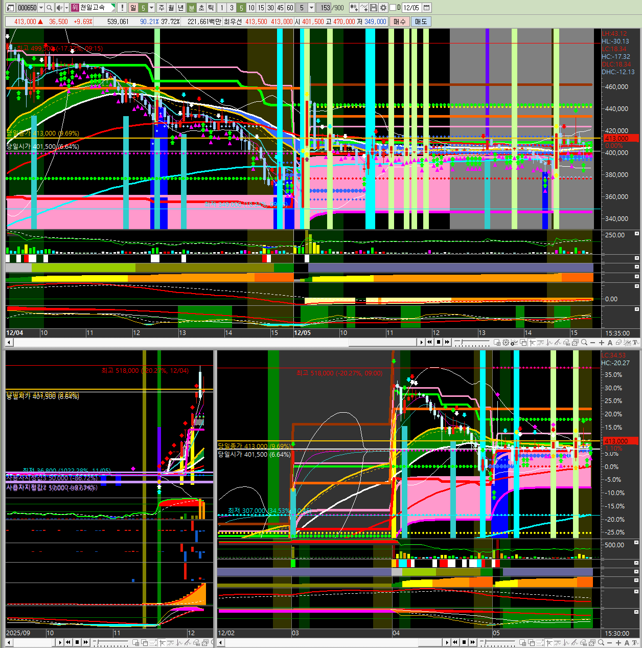Image resolution: width=642 pixels, height=648 pixels.
Task: Open the stock code 000650 dropdown arrow
Action: [41, 8]
